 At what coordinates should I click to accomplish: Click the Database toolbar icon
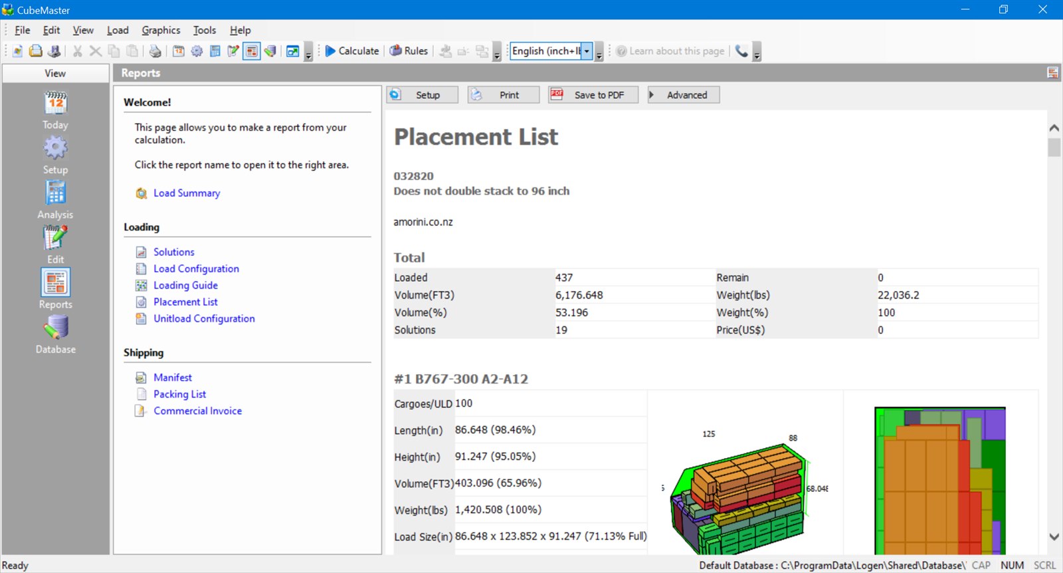click(x=270, y=51)
